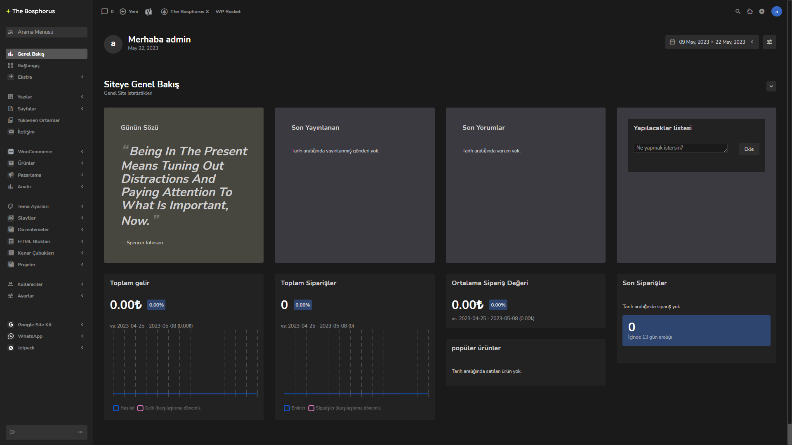Open Genel Bakış menu item
The width and height of the screenshot is (792, 445).
point(47,54)
